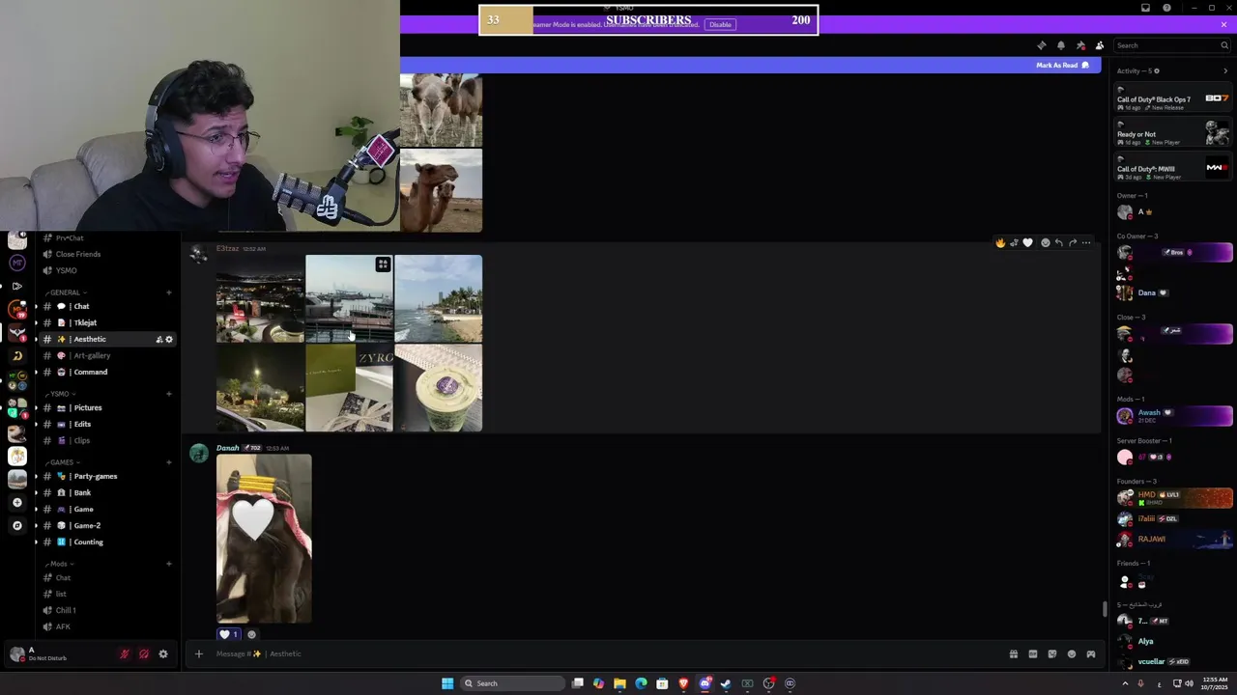This screenshot has height=695, width=1237.
Task: Open the Threads icon in channel header
Action: tap(1041, 45)
